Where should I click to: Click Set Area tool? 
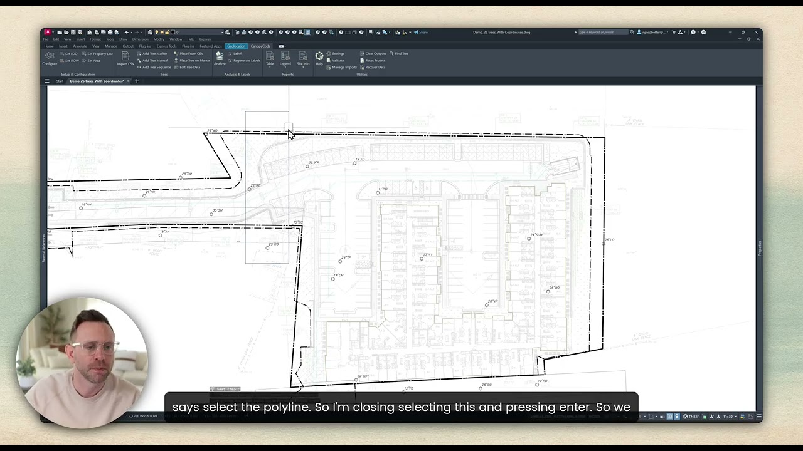coord(91,61)
